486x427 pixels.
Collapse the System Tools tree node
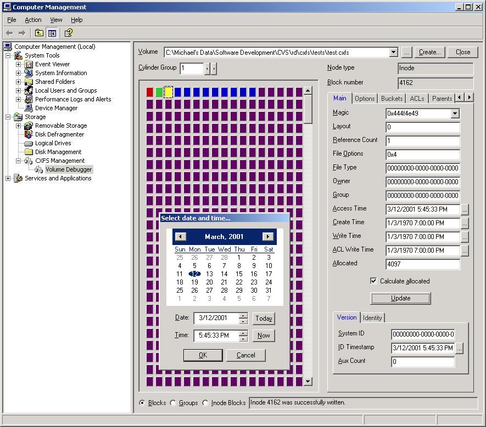click(8, 56)
